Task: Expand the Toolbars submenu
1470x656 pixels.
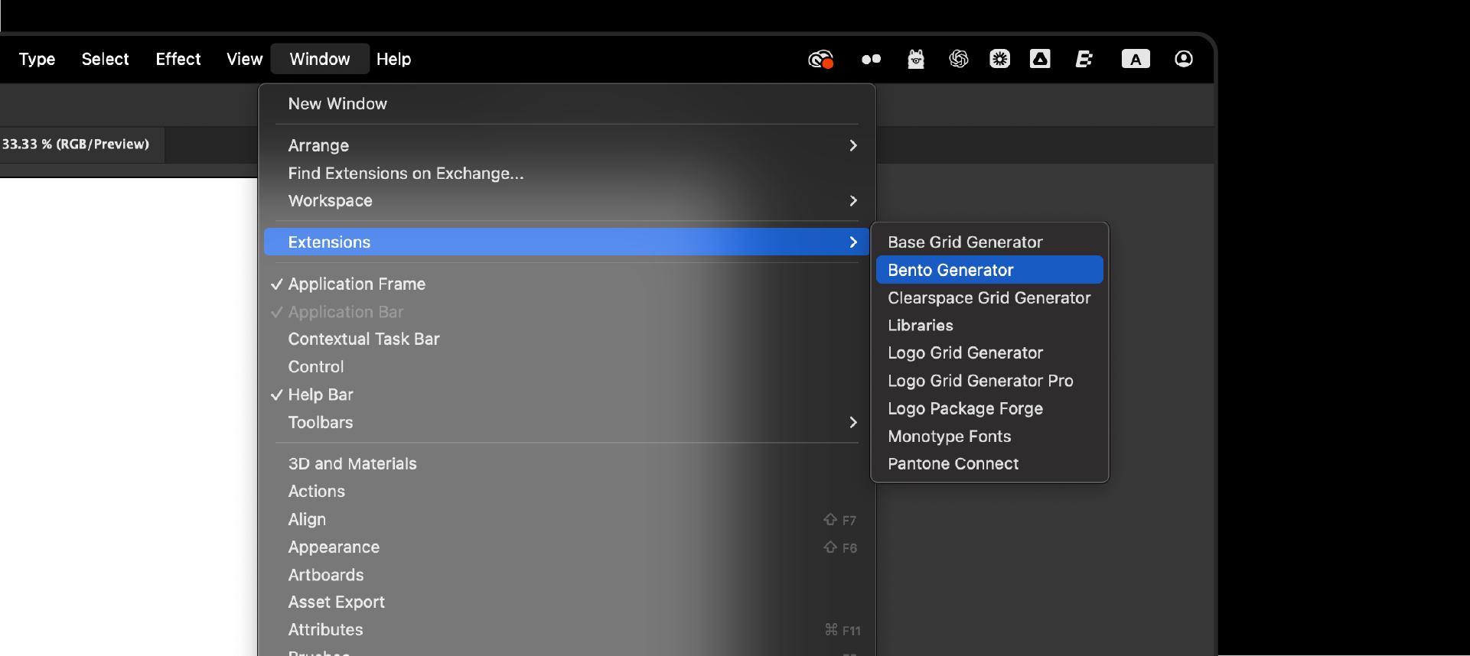Action: coord(566,422)
